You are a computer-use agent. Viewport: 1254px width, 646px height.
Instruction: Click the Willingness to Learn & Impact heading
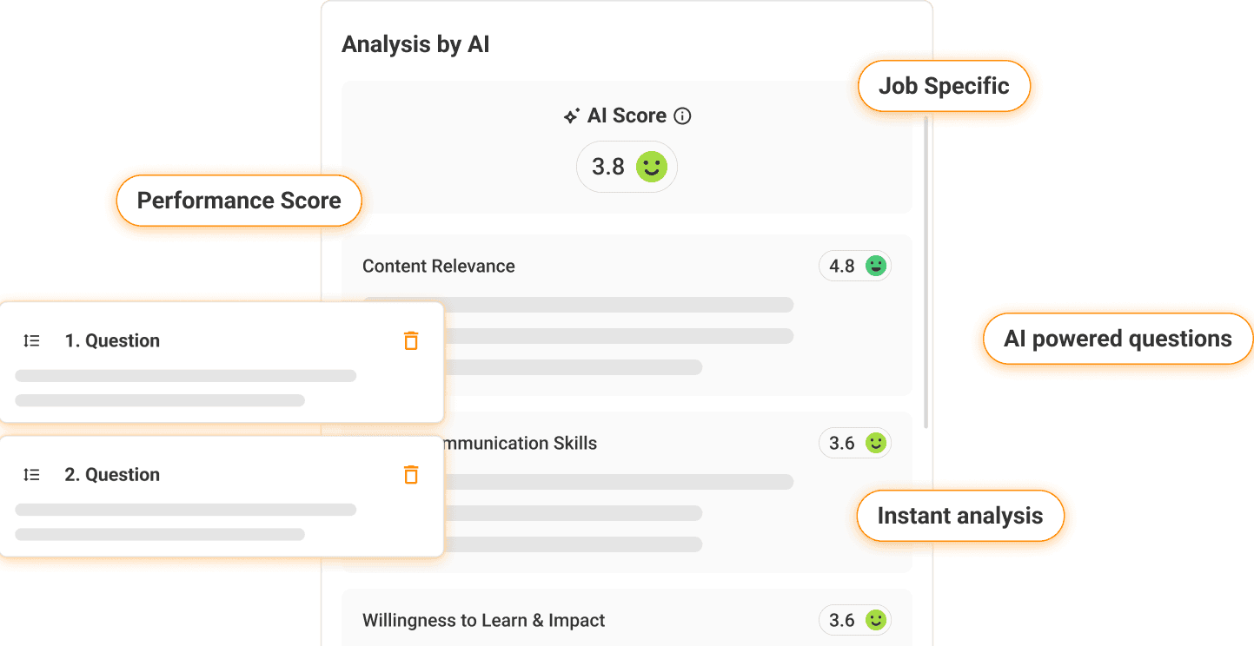(x=483, y=620)
